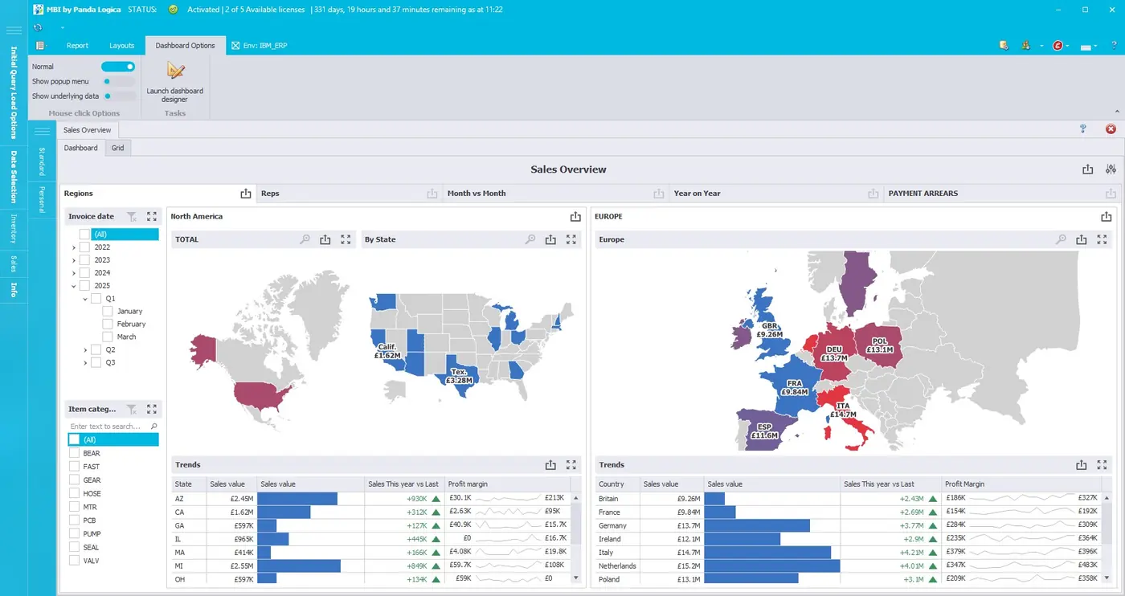Maximize the Europe map panel
Image resolution: width=1125 pixels, height=596 pixels.
pyautogui.click(x=1102, y=239)
